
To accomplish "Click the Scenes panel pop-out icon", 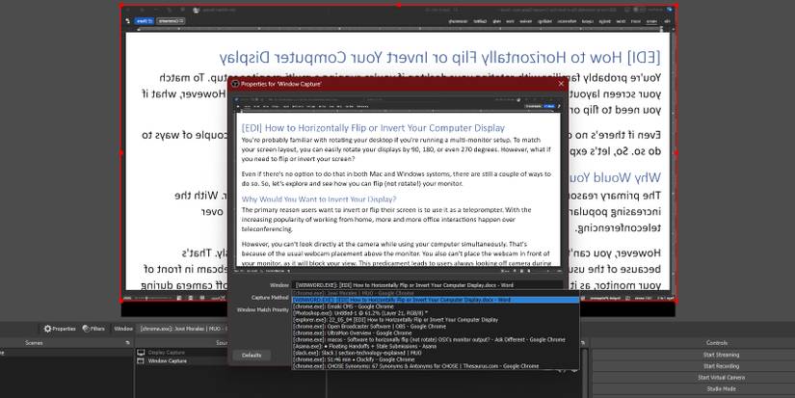I will click(127, 343).
